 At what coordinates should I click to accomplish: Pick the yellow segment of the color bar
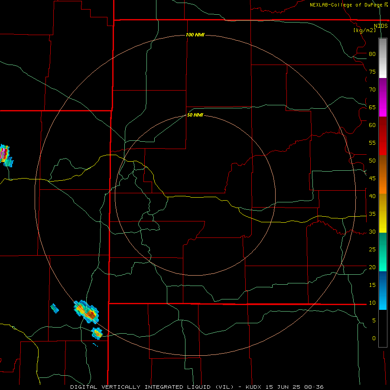tap(383, 213)
